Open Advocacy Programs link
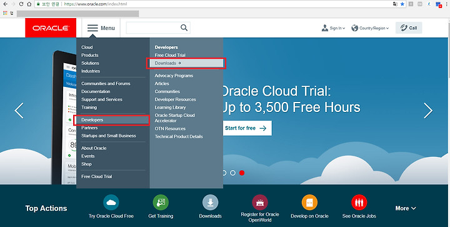 click(174, 76)
